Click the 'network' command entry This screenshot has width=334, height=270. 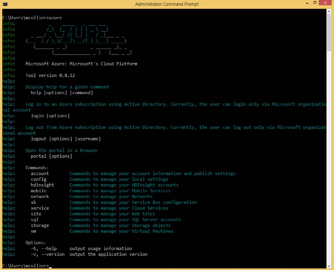(40, 197)
